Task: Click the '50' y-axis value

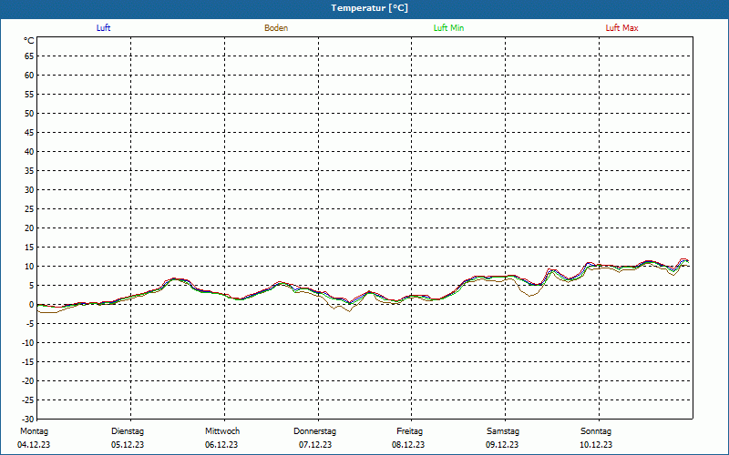Action: click(29, 113)
